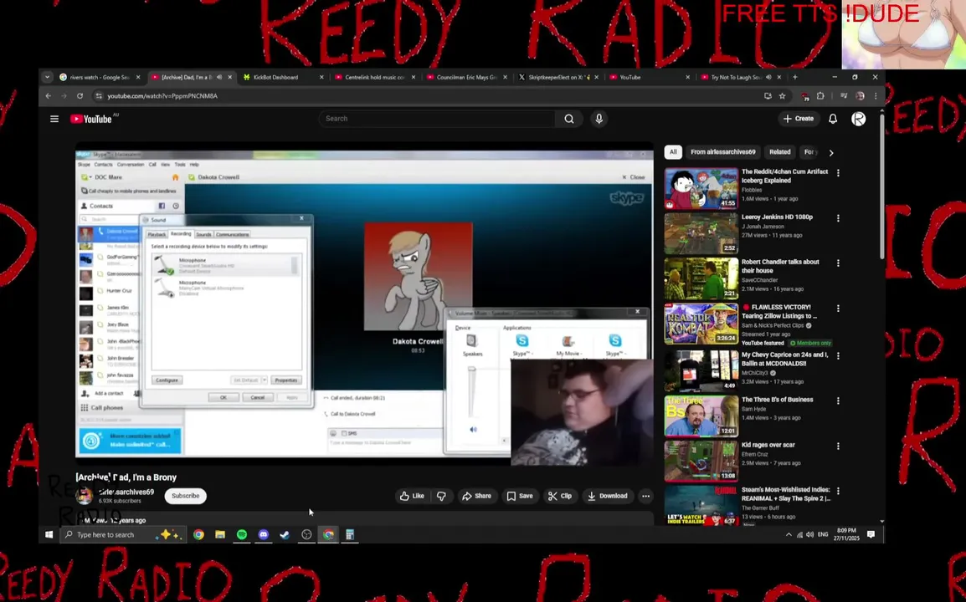Open Steam from the taskbar
Viewport: 966px width, 602px height.
click(285, 534)
